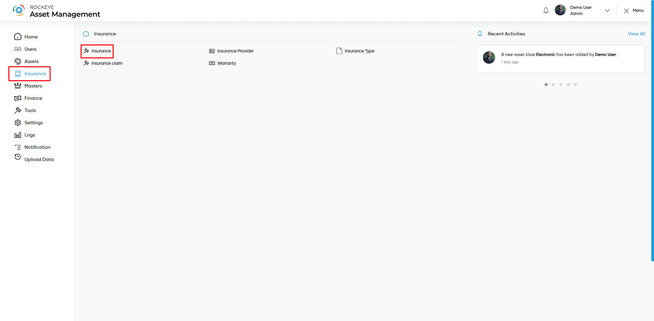Click the Rockeye gear logo icon

(x=19, y=10)
